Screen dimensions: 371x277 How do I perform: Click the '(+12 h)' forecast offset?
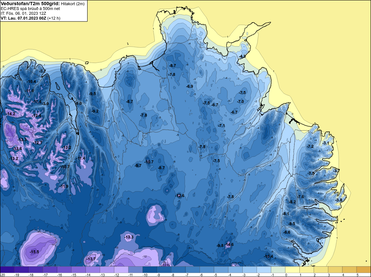54,18
